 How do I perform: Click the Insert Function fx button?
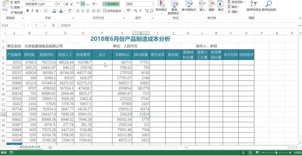point(53,25)
